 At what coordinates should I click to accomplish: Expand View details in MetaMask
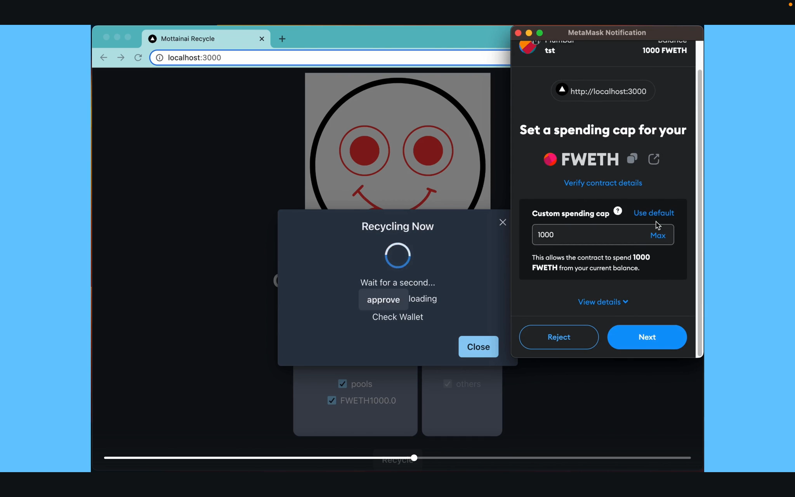click(x=603, y=302)
